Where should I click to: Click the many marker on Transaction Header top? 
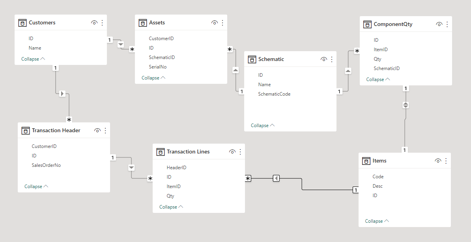(69, 120)
